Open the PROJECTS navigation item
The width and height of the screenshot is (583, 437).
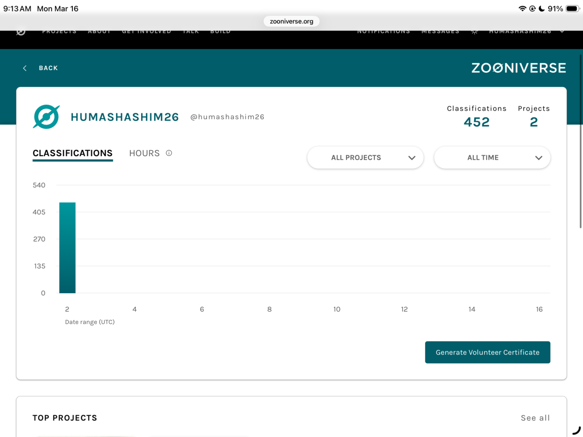[59, 32]
